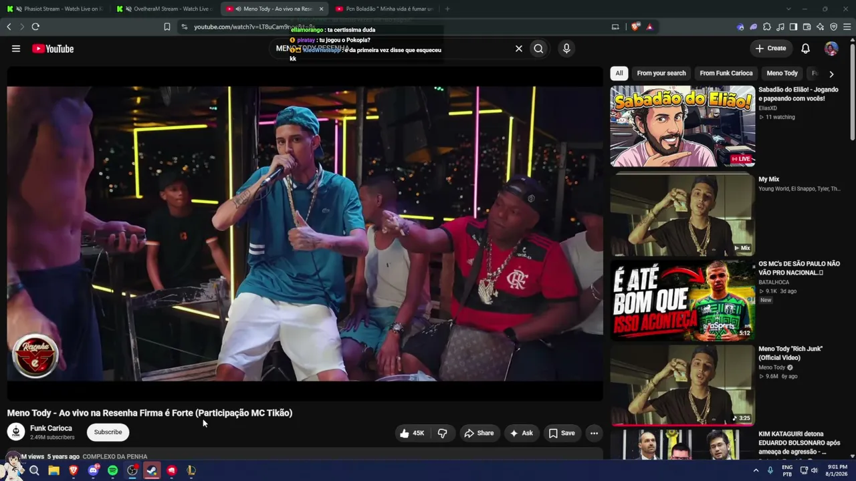Open Brave Rewards triangle icon
The width and height of the screenshot is (856, 481).
649,27
